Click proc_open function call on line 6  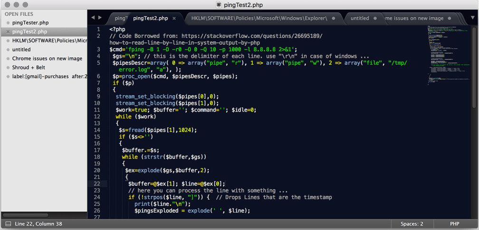(x=135, y=77)
